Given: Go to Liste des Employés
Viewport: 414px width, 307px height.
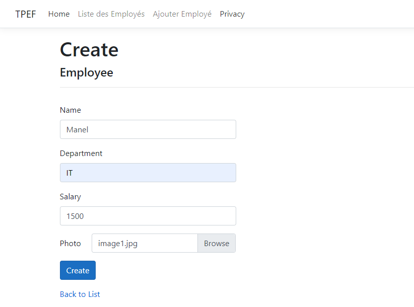Looking at the screenshot, I should tap(111, 14).
